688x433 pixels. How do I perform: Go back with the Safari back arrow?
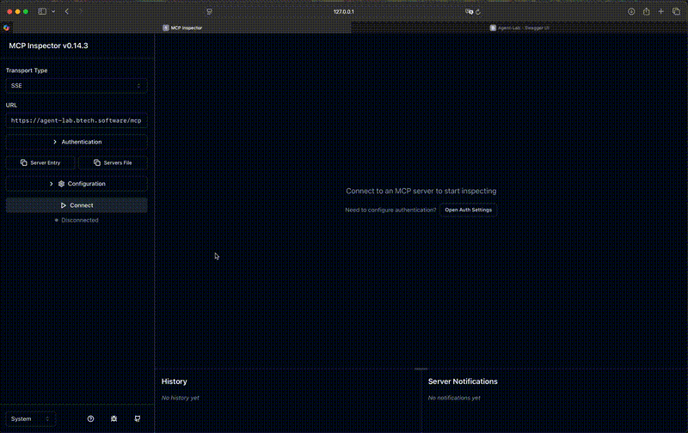tap(67, 11)
